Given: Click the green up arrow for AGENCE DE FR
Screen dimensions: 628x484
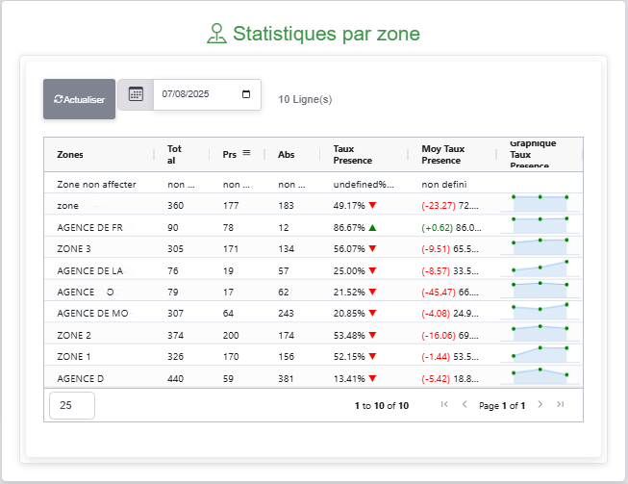Looking at the screenshot, I should 372,227.
